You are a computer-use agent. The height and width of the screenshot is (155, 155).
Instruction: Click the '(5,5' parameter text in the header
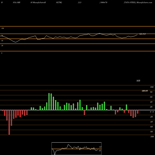point(80,2)
